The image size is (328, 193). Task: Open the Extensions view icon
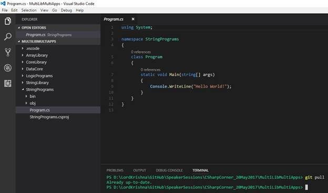(8, 83)
